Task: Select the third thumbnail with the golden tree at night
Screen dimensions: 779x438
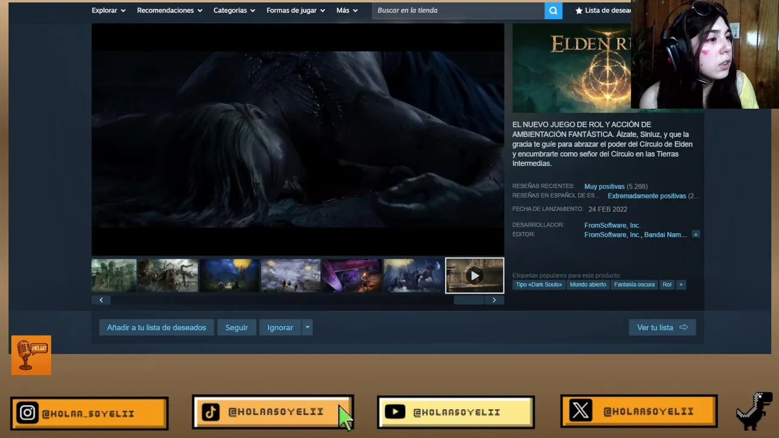Action: [x=229, y=276]
